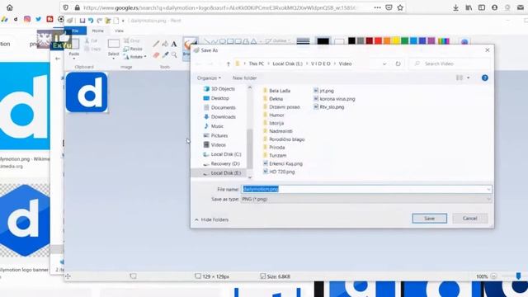Open the Organize dropdown menu
This screenshot has height=297, width=528.
(209, 78)
